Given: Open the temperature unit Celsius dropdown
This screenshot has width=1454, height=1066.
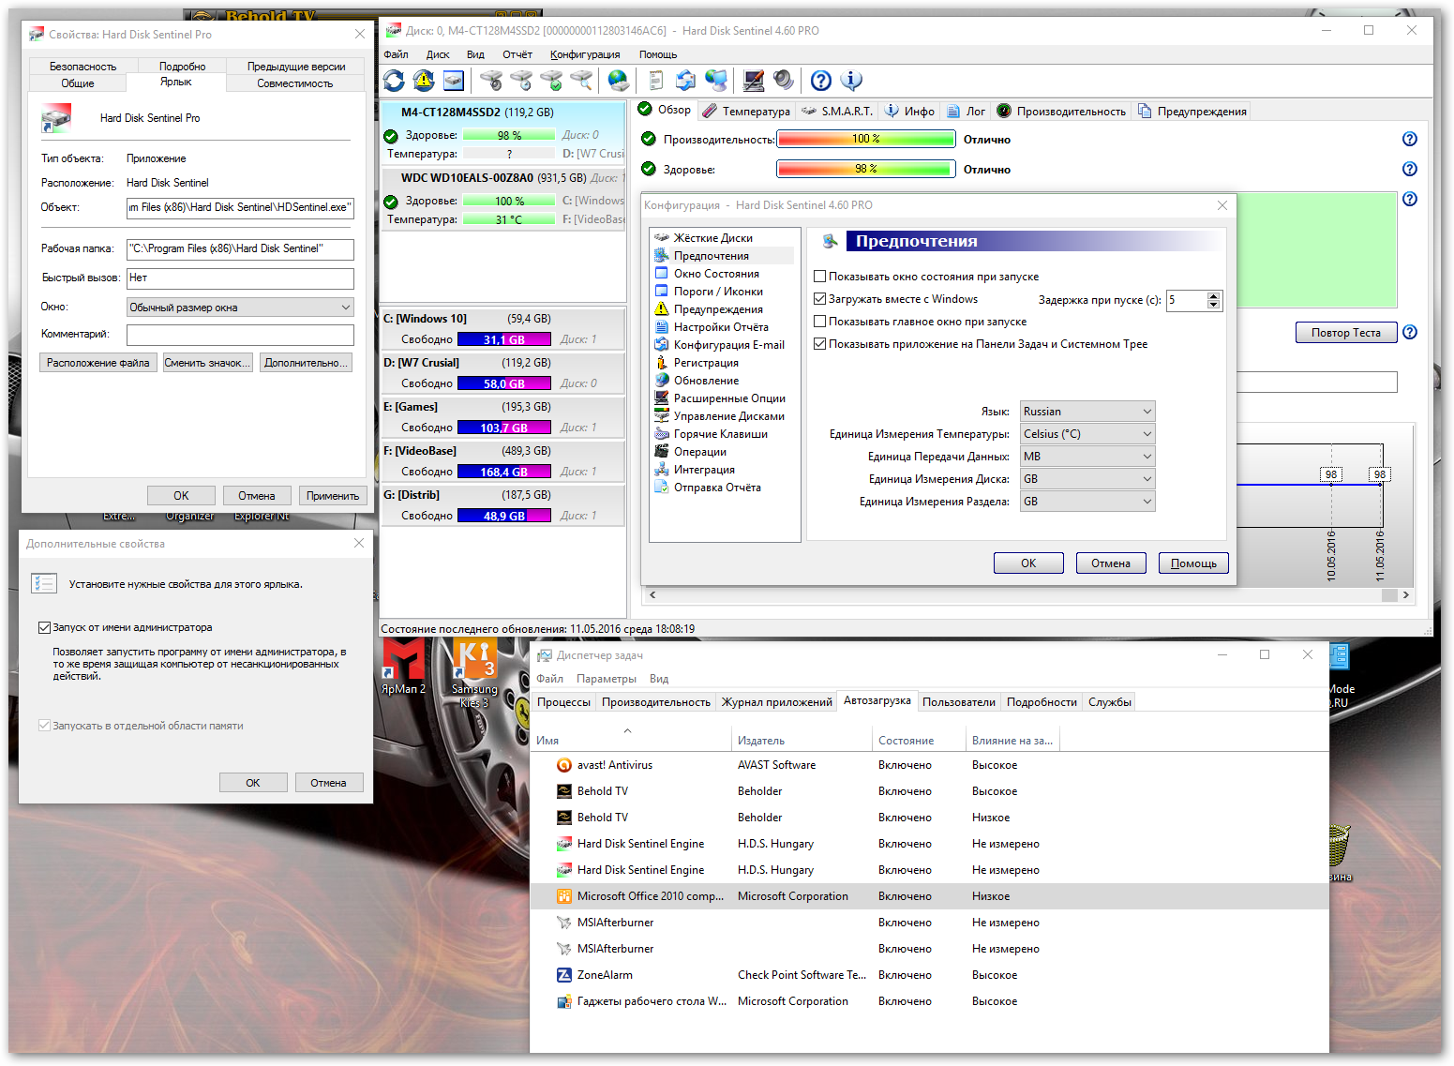Looking at the screenshot, I should coord(1087,434).
